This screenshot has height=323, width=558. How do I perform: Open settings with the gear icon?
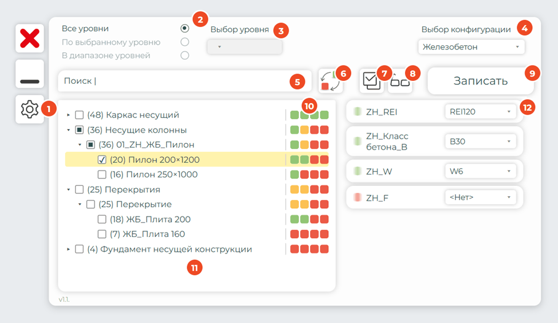tap(30, 109)
